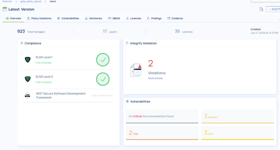Click the SBOM tab icon

(x=110, y=18)
